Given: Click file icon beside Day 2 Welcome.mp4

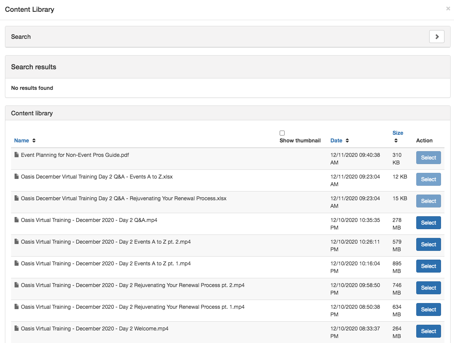Looking at the screenshot, I should click(16, 329).
